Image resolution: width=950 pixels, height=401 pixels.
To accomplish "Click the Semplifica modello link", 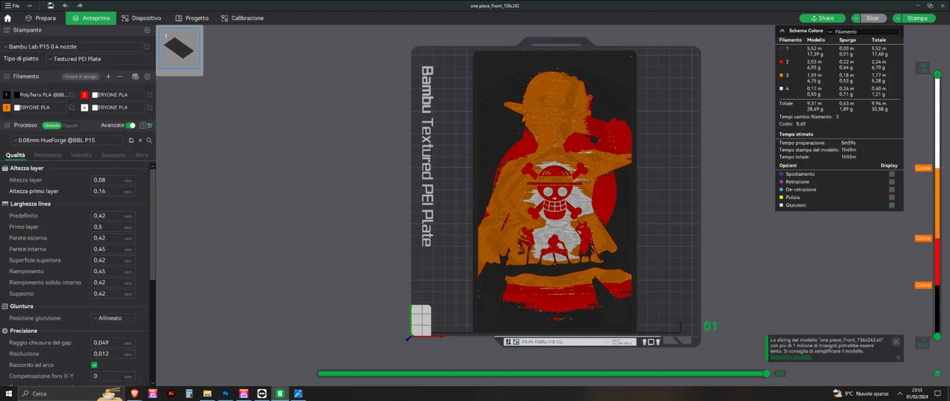I will tap(790, 357).
